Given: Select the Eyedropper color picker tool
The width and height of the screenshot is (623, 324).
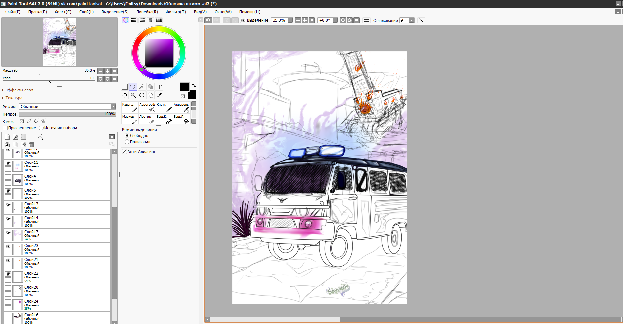Looking at the screenshot, I should pyautogui.click(x=159, y=95).
